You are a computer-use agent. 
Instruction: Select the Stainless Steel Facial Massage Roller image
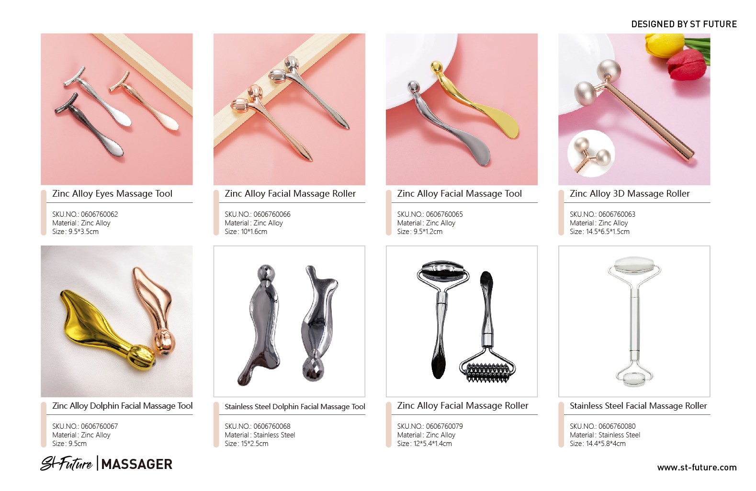coord(634,321)
